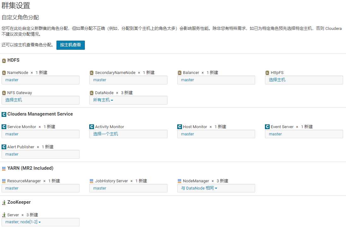Click the Alert Publisher role icon
The height and width of the screenshot is (233, 346).
coord(4,147)
